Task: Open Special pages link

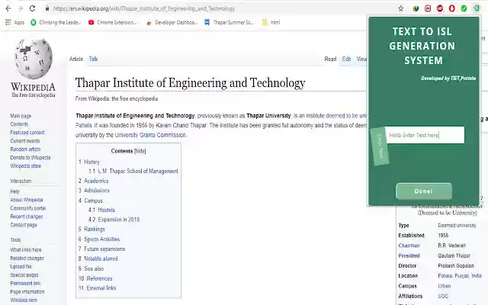Action: (x=24, y=274)
